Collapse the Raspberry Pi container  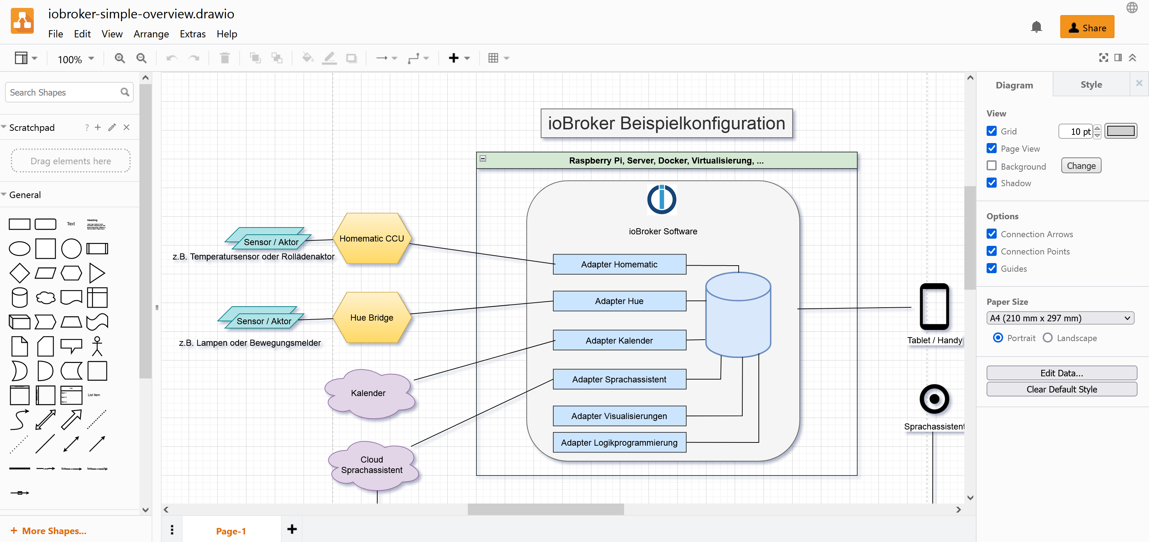click(483, 159)
